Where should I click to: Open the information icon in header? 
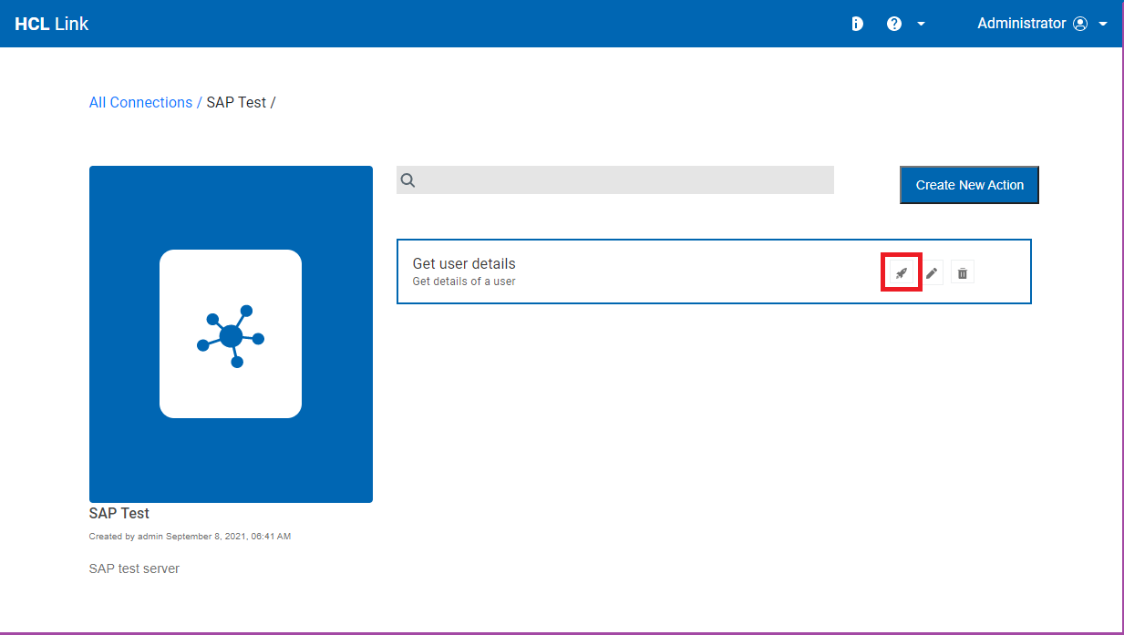pos(857,24)
